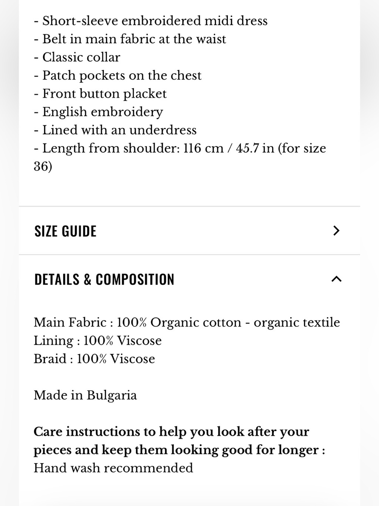Screen dimensions: 379x506
Task: Select the Lining 100% Viscose line
Action: click(98, 340)
